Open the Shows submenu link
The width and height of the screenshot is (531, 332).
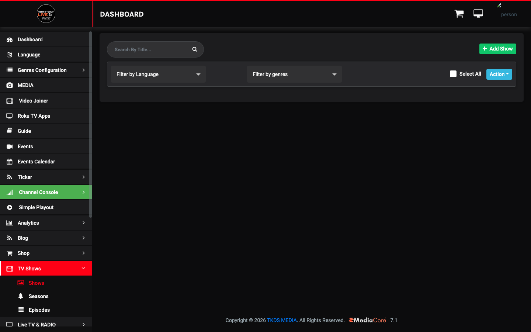[x=37, y=283]
